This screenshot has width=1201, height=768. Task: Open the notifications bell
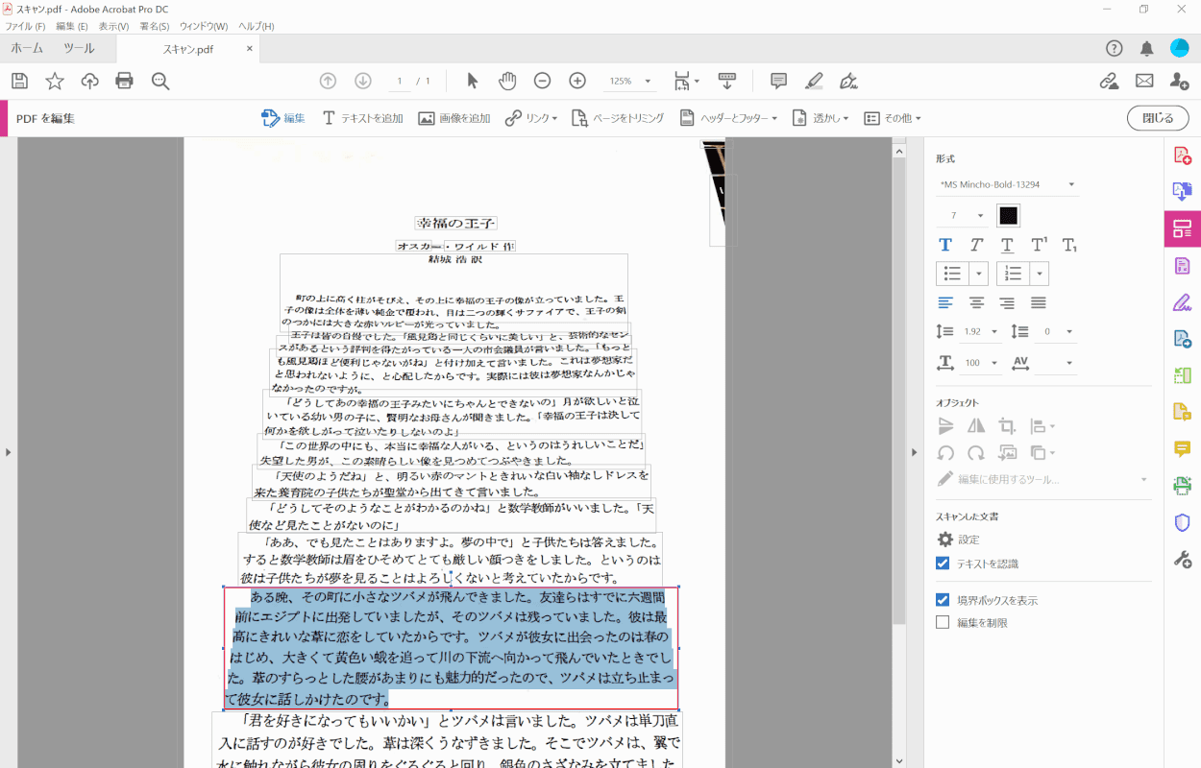[1147, 48]
